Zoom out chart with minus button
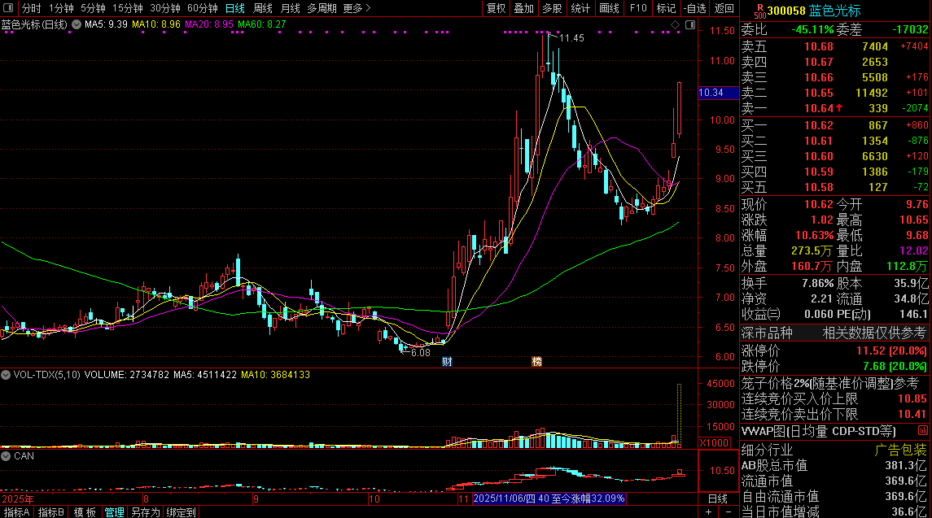 tap(729, 512)
